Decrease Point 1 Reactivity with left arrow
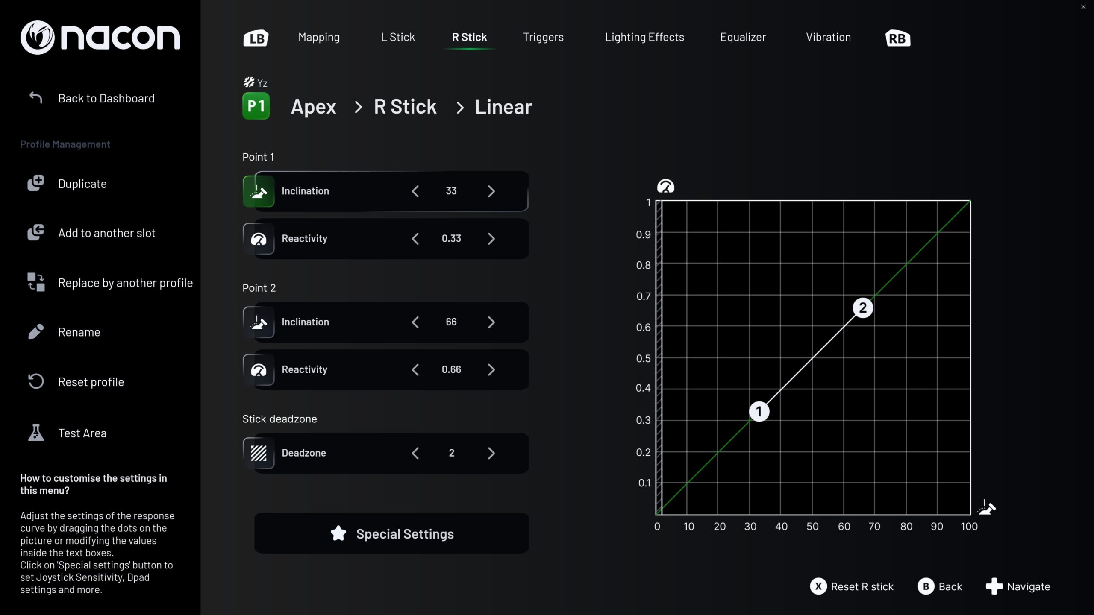This screenshot has width=1094, height=615. (415, 238)
